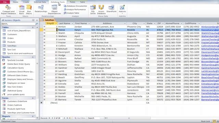This screenshot has height=123, width=219.
Task: Open the Add-ins menu
Action: [x=122, y=9]
